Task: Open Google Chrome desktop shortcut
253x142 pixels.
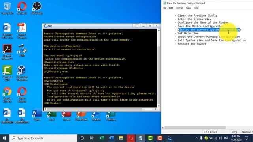Action: (x=7, y=95)
